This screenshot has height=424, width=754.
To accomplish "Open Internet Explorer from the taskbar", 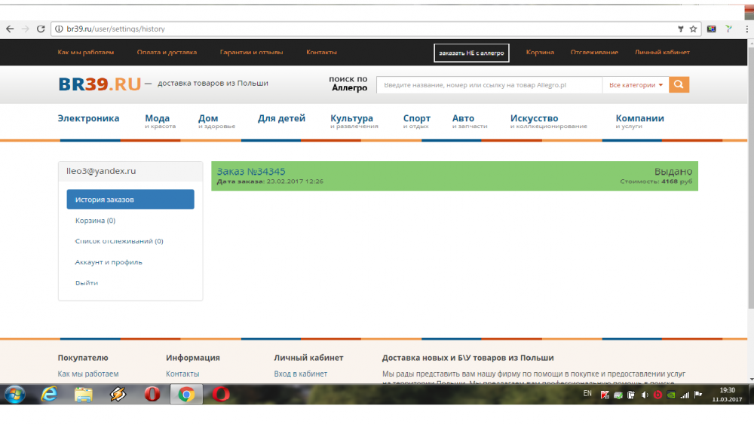I will (49, 394).
